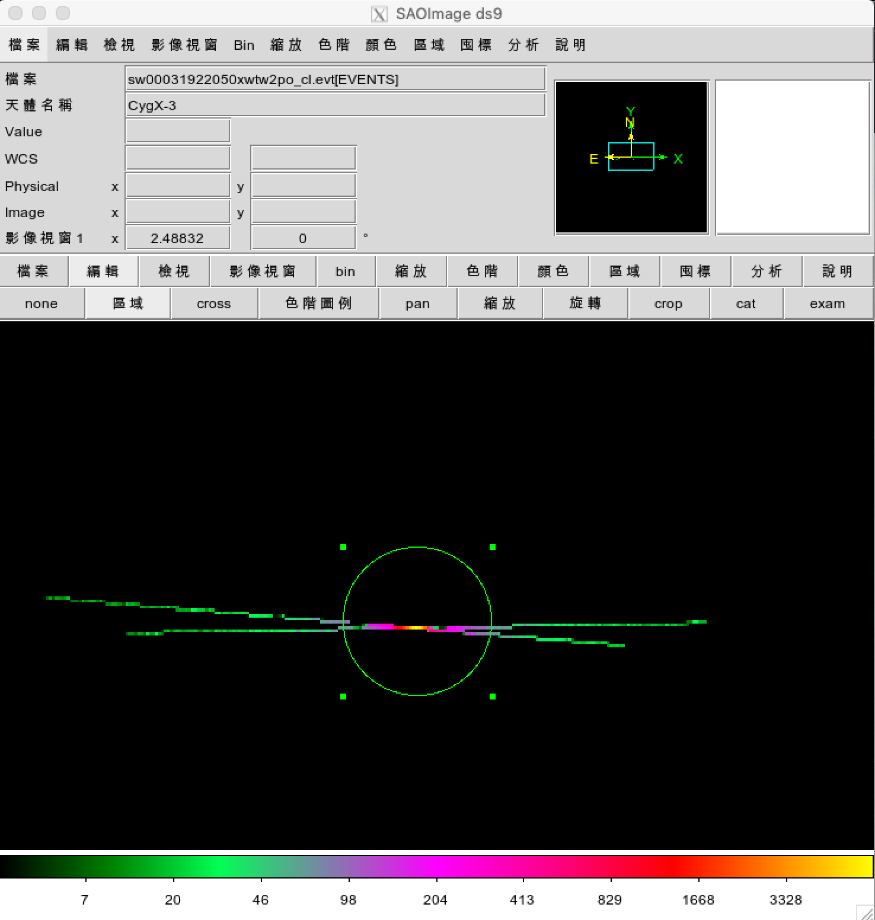Open the 色階 menu in the menu bar

(x=334, y=45)
